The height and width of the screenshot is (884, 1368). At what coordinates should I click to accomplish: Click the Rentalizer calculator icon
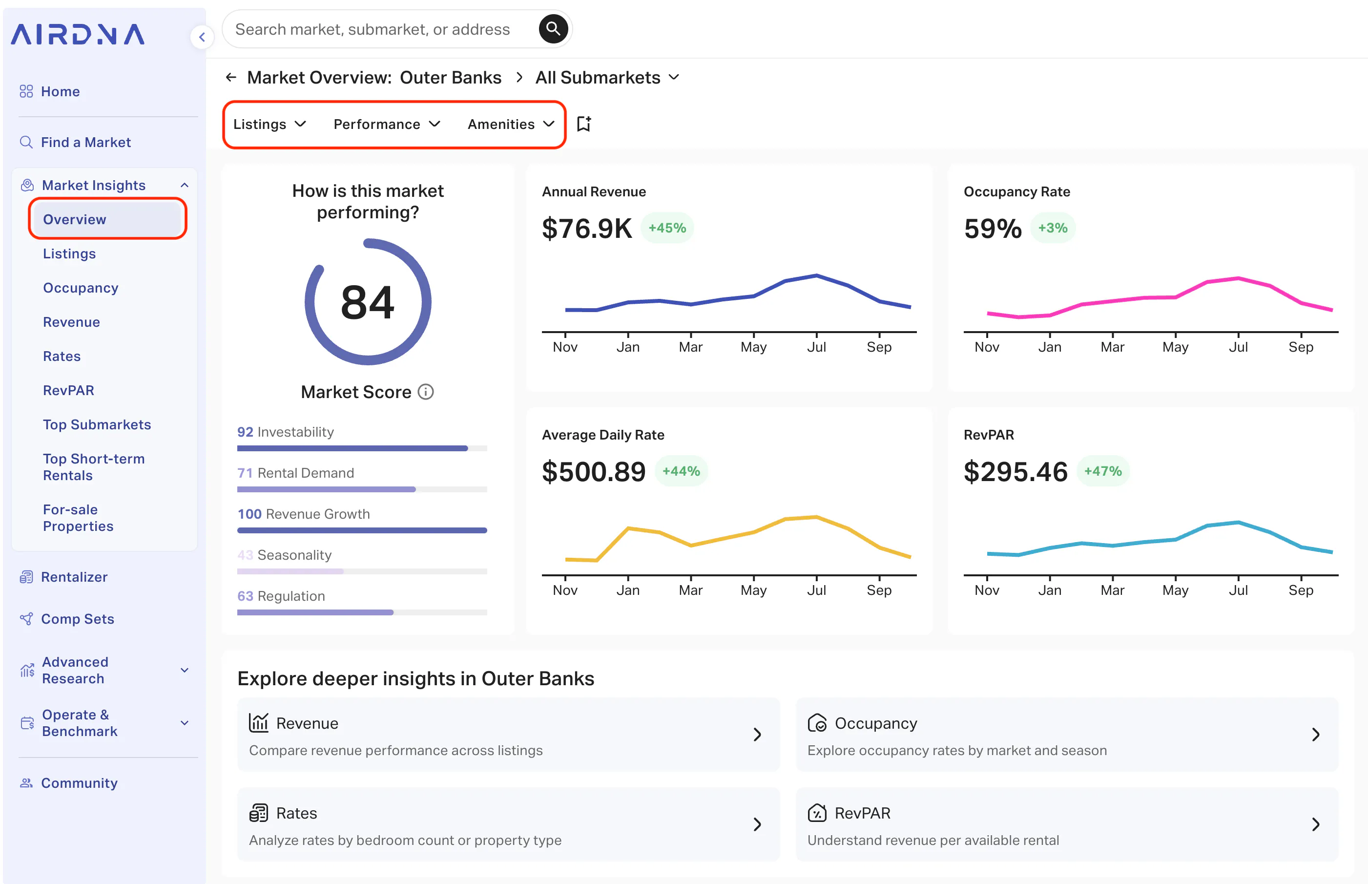pos(26,577)
